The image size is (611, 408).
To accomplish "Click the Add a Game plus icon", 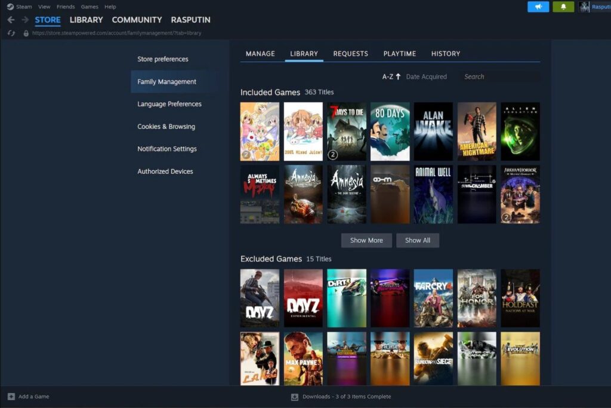I will tap(11, 397).
